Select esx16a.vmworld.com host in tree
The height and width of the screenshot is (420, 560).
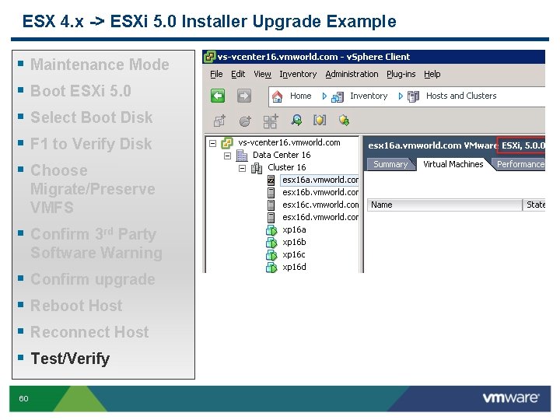click(320, 180)
